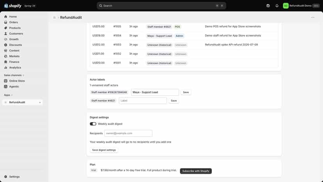This screenshot has height=182, width=323.
Task: Click the Maya - Support Lead label field
Action: pos(155,92)
